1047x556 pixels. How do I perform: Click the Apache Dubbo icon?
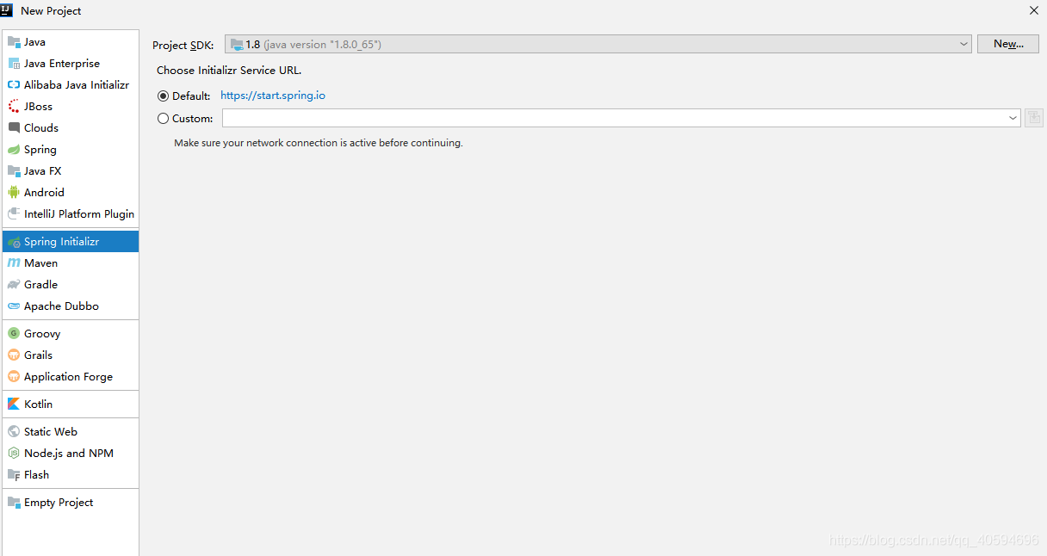[x=14, y=306]
